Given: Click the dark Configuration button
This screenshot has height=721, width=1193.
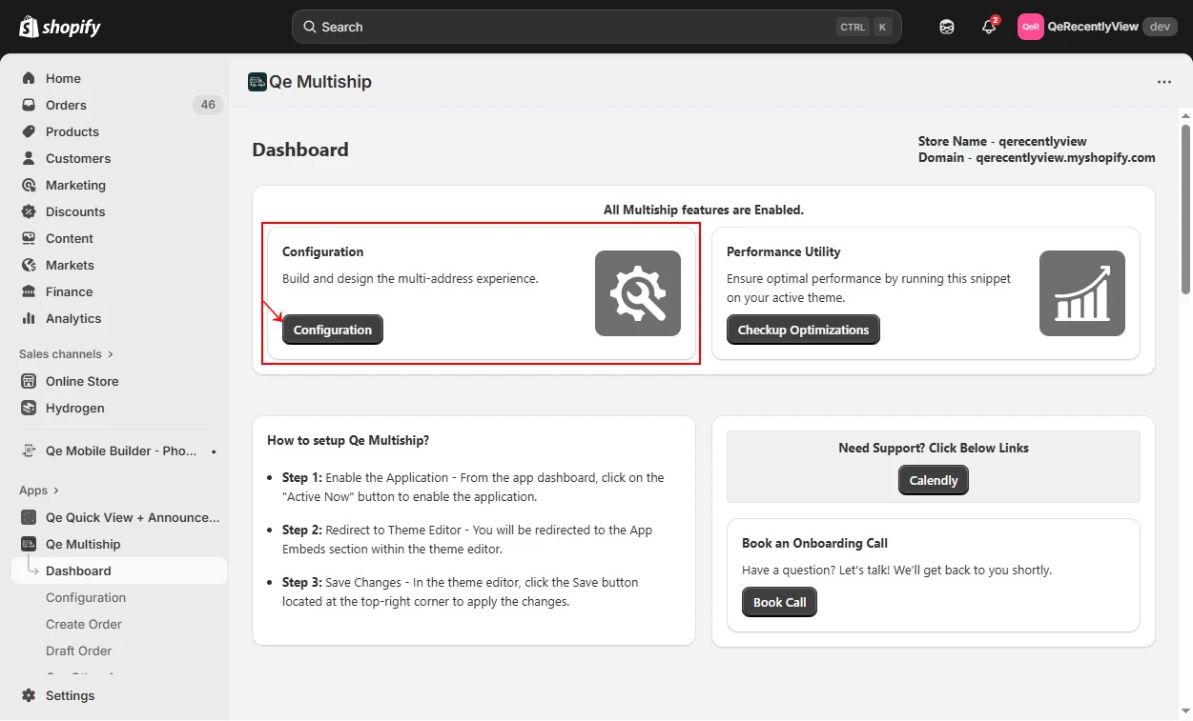Looking at the screenshot, I should click(333, 330).
